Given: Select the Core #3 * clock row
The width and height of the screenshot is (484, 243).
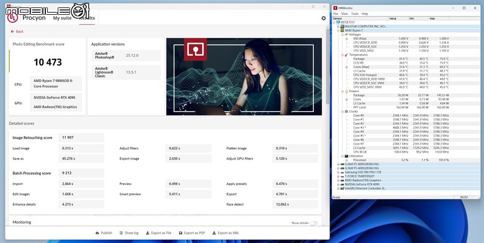Looking at the screenshot, I should (406, 127).
